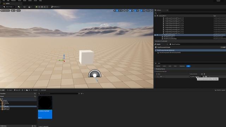
Task: Clear the Details search with X icon
Action: click(156, 63)
